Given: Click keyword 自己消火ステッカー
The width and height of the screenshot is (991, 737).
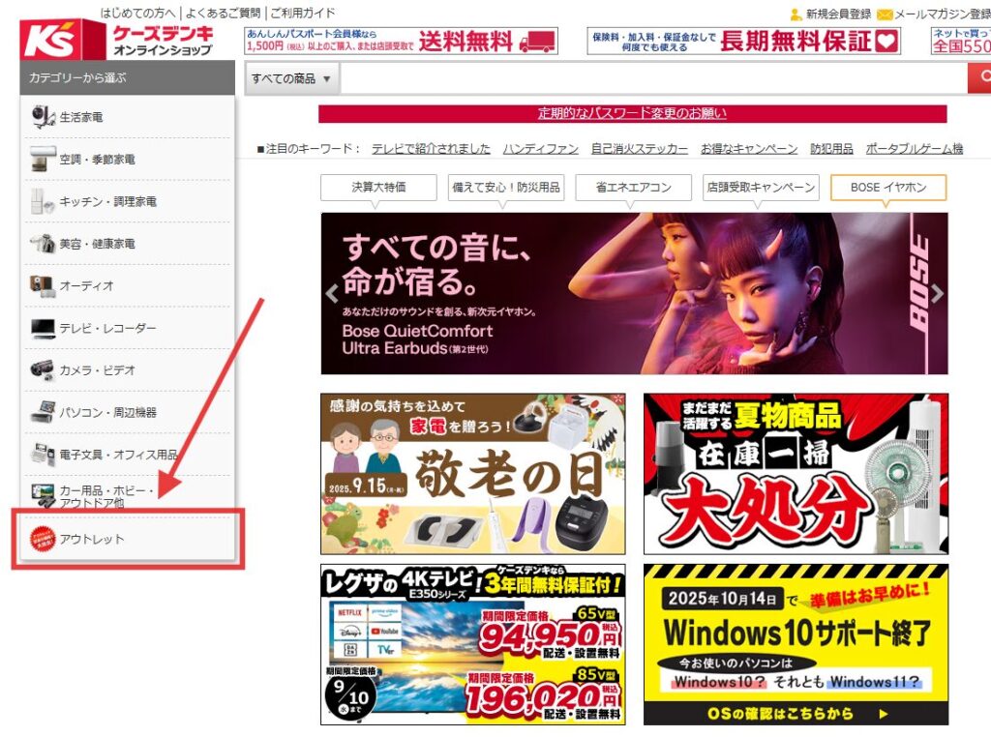Looking at the screenshot, I should [639, 148].
